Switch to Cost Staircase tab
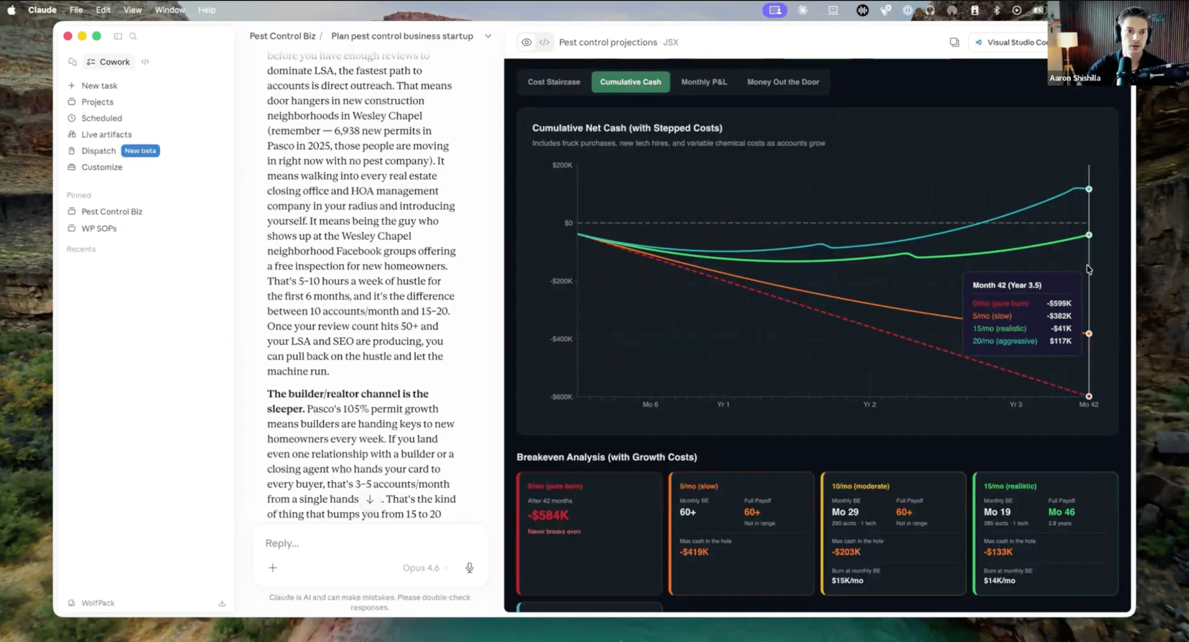1189x642 pixels. 554,82
